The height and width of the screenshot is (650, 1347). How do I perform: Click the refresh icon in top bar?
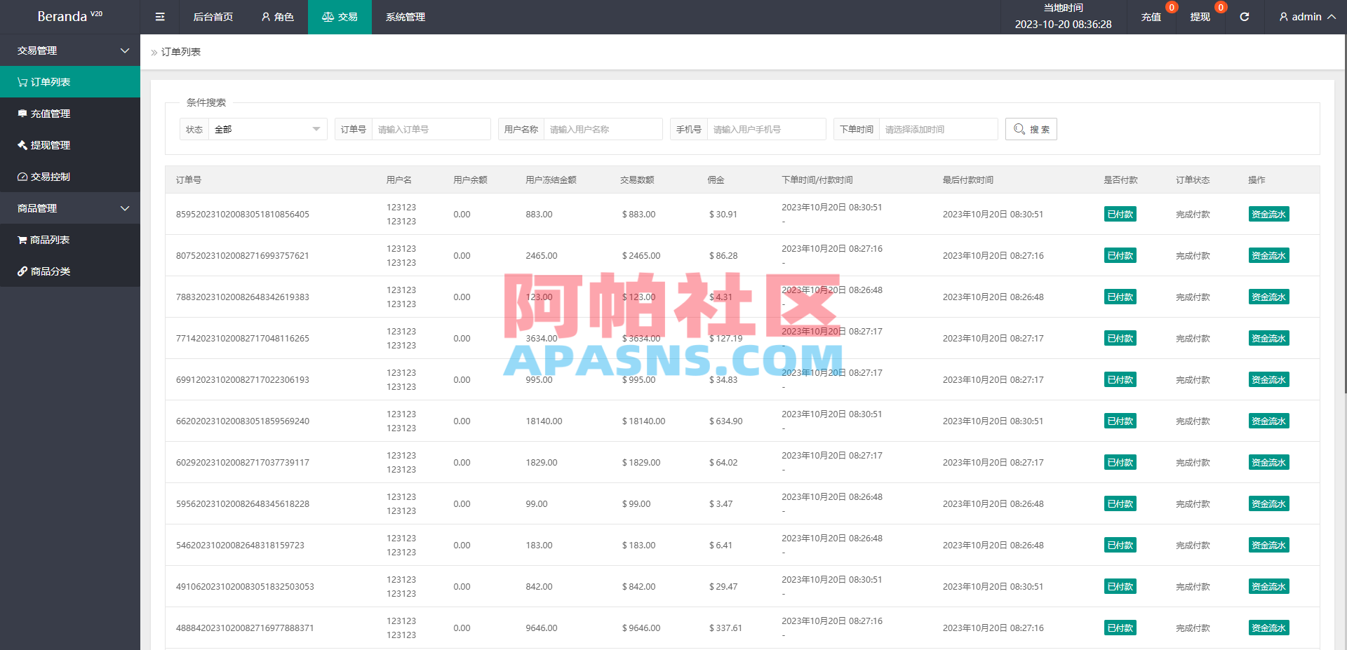(1244, 17)
